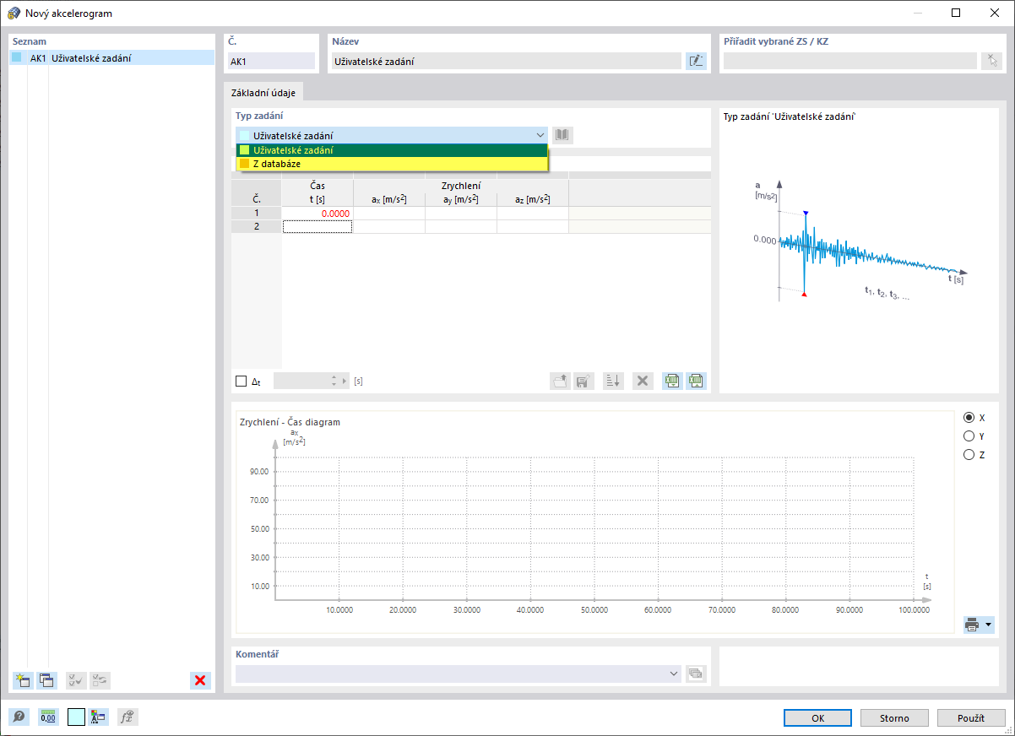Open the accelerogram library book icon
Image resolution: width=1015 pixels, height=736 pixels.
tap(562, 135)
